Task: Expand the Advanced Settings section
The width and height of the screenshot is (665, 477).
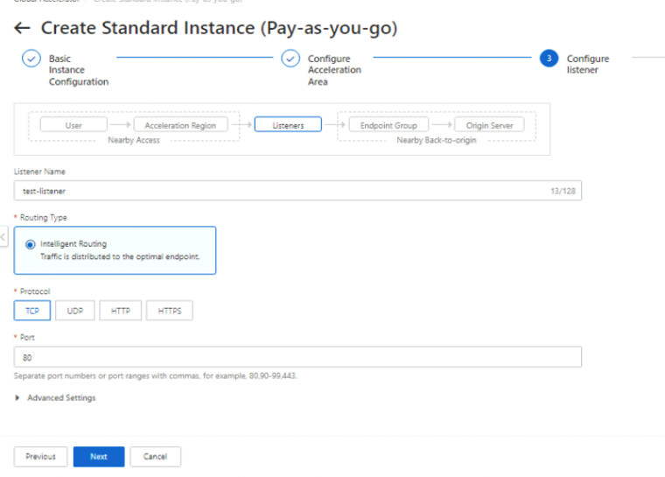Action: pos(55,397)
